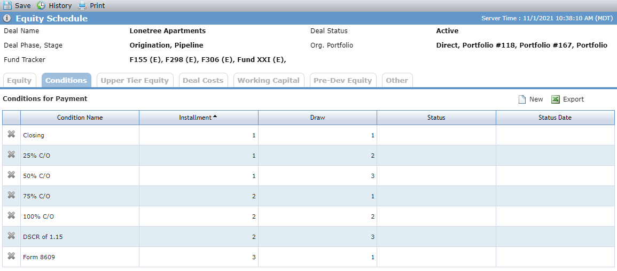Sort by Status column header
Image resolution: width=617 pixels, height=271 pixels.
(436, 118)
